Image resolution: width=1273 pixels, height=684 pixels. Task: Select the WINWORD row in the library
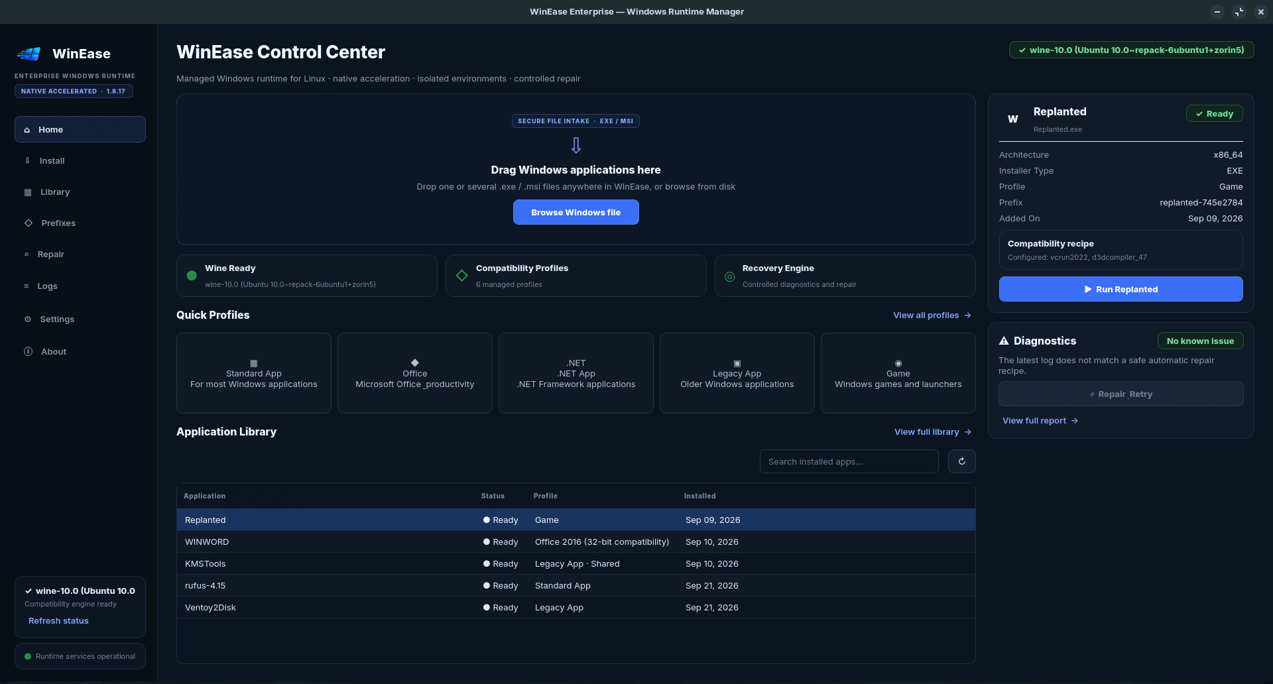(576, 542)
